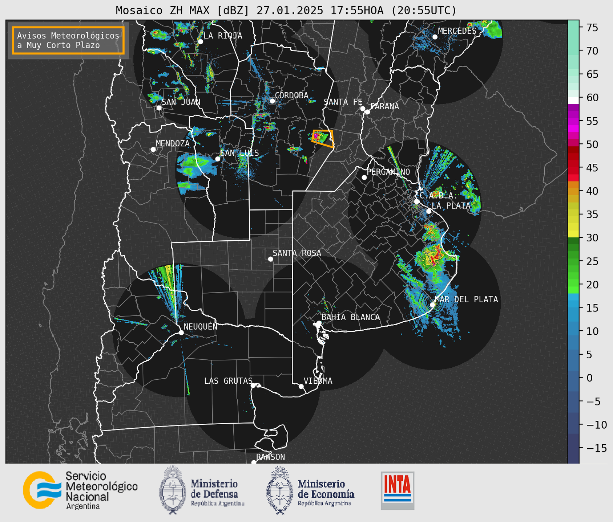
Task: Click the VIEDMA city marker dot
Action: tap(301, 386)
